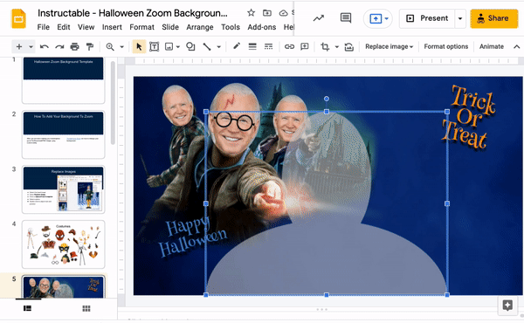The width and height of the screenshot is (524, 323).
Task: Open the activity dashboard trend icon
Action: tap(319, 18)
